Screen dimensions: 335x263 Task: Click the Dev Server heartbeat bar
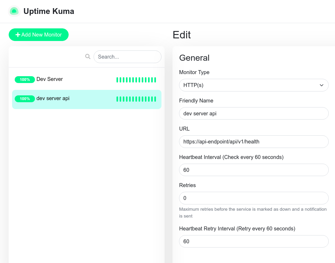click(x=136, y=80)
